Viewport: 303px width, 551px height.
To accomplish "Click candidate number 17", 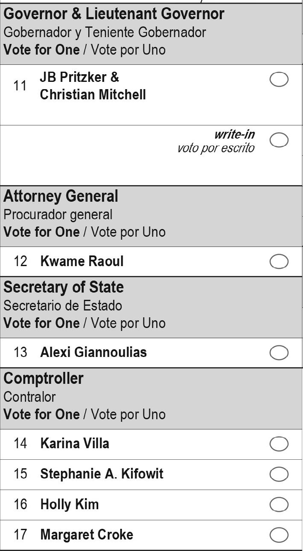I will click(x=20, y=535).
